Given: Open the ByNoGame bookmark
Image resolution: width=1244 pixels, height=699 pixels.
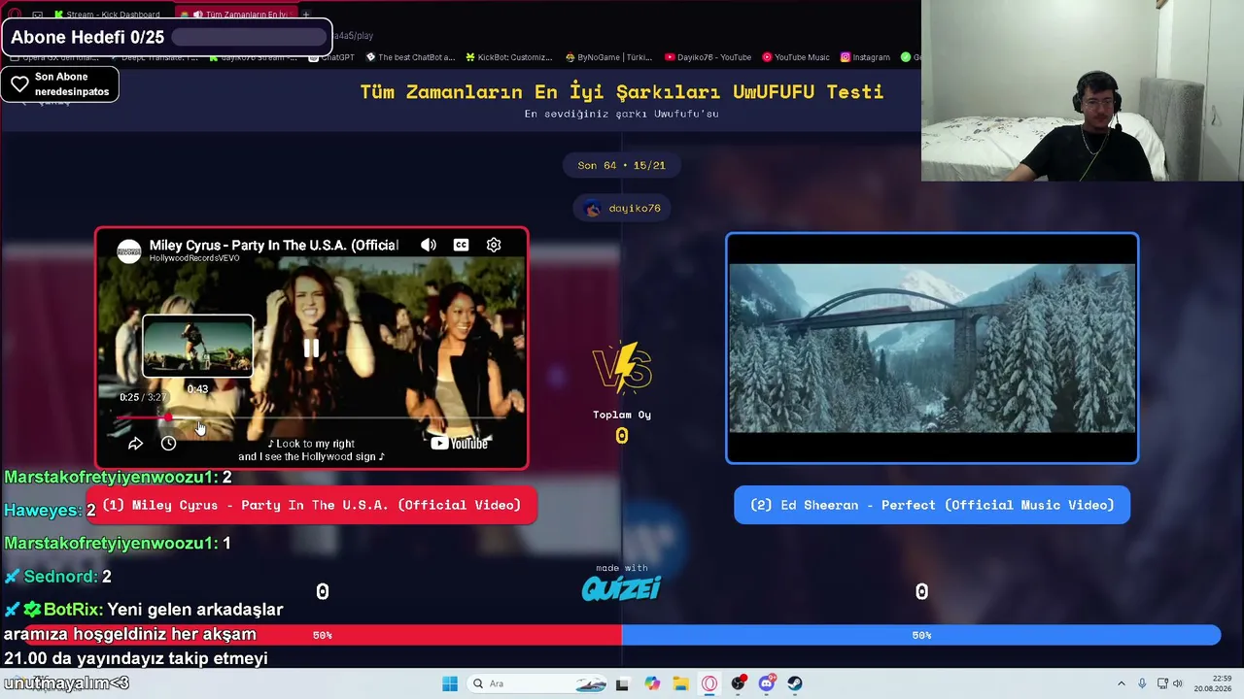Looking at the screenshot, I should pyautogui.click(x=608, y=57).
